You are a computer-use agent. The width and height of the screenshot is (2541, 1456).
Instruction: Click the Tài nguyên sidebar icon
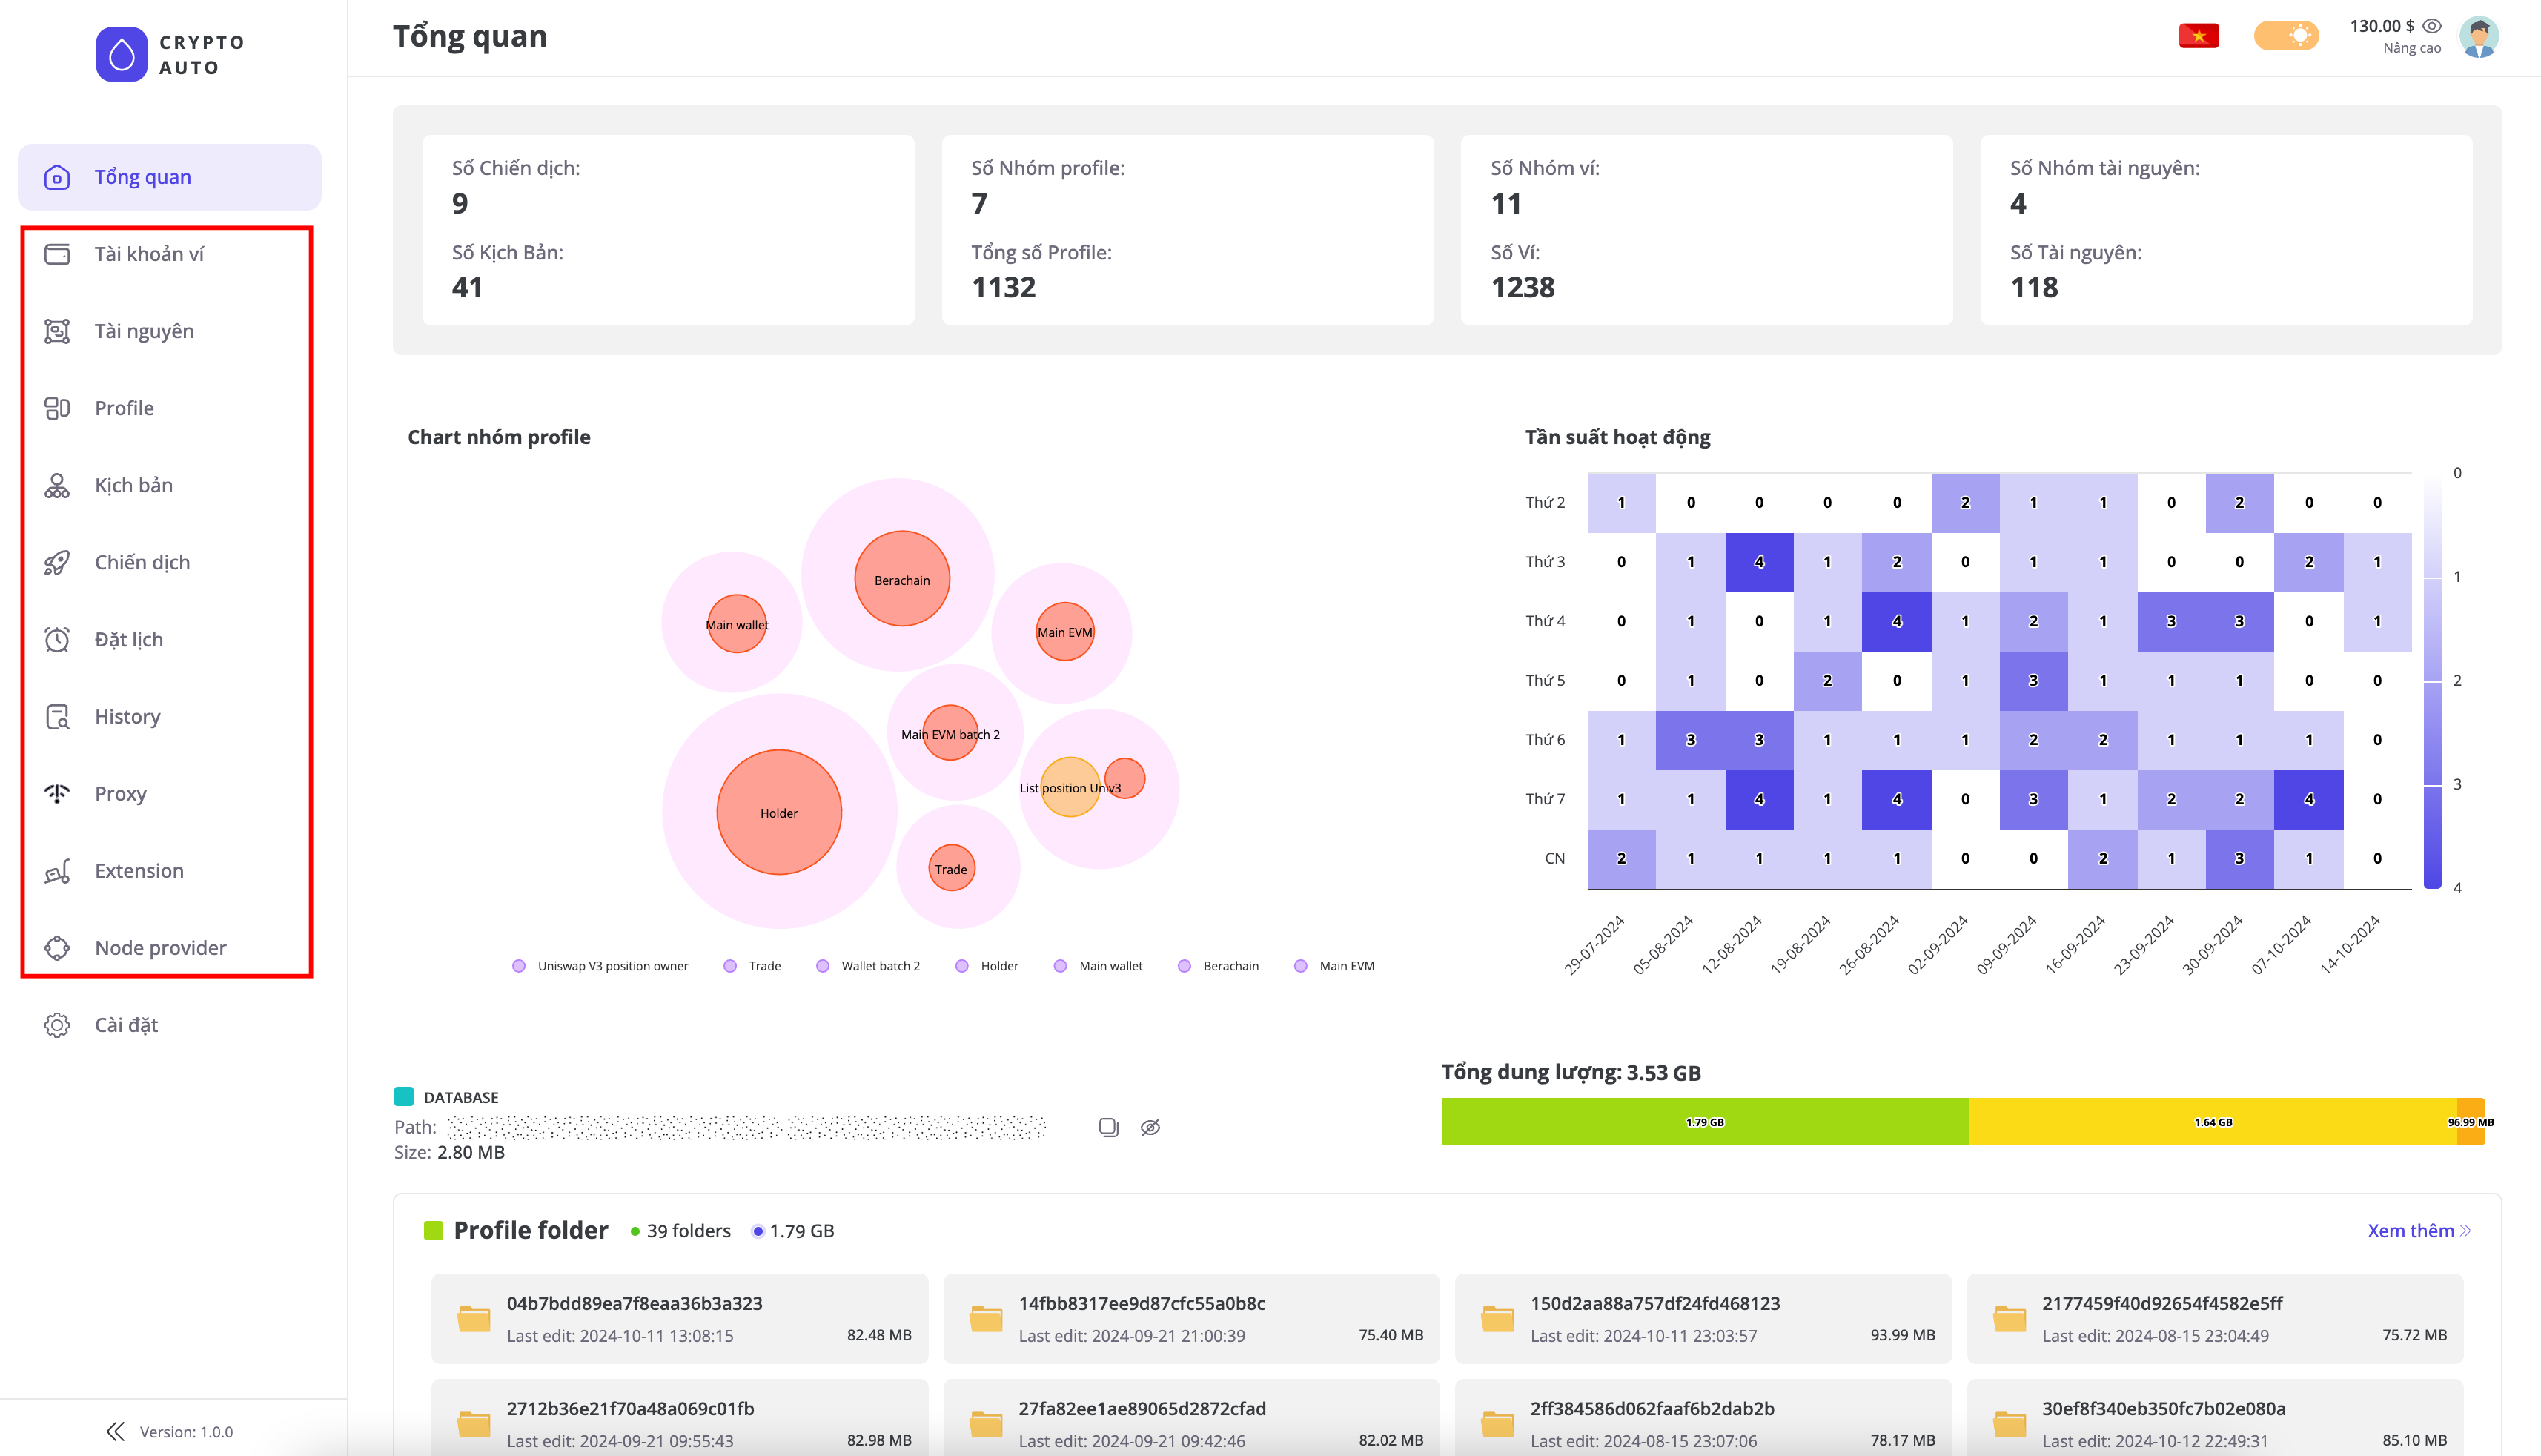pos(57,331)
